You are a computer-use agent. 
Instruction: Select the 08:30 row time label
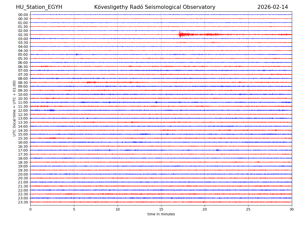point(23,83)
